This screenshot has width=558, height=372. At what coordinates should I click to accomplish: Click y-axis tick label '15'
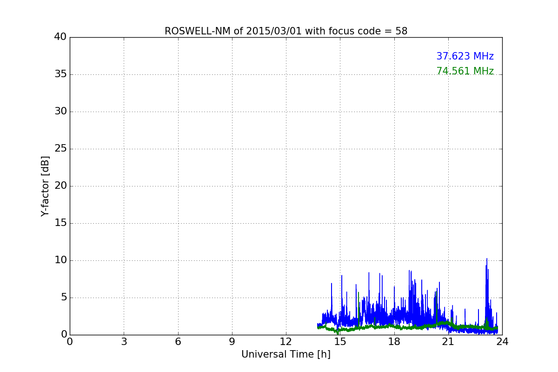60,223
